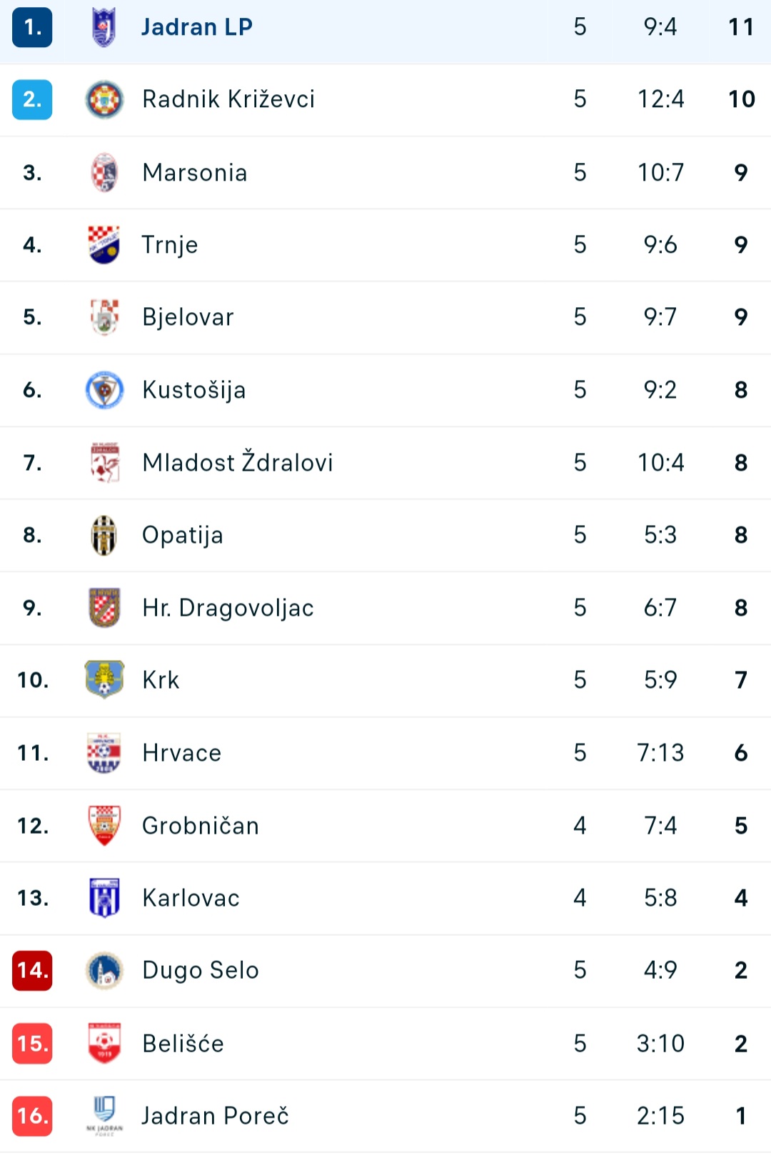771x1158 pixels.
Task: Open the Jadran LP club crest
Action: [x=104, y=27]
